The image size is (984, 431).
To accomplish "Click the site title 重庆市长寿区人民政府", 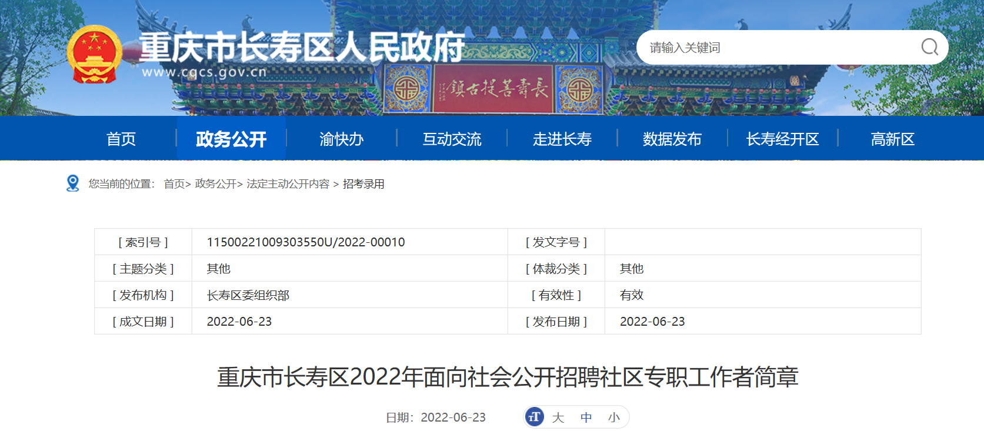I will (302, 47).
